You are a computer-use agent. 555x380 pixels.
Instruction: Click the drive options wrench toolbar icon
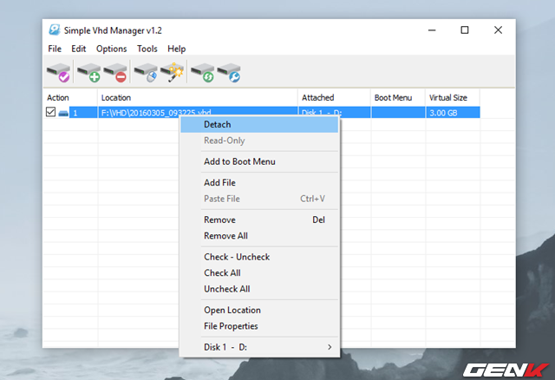[x=229, y=72]
